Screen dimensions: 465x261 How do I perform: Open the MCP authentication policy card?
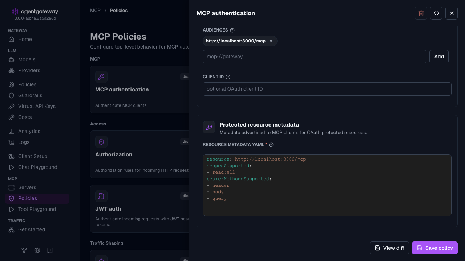[139, 90]
